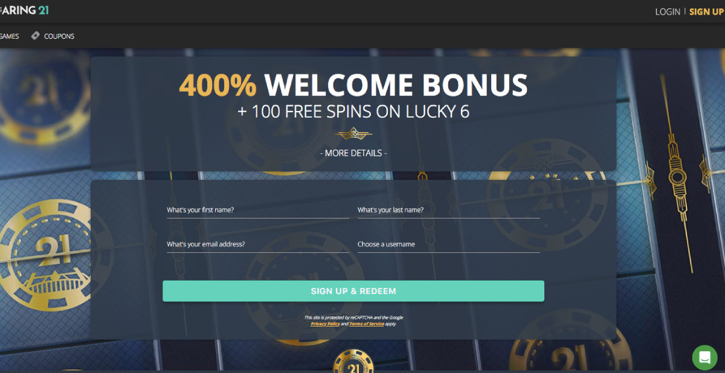Click the coupon ticket icon
This screenshot has height=373, width=725.
pos(36,36)
